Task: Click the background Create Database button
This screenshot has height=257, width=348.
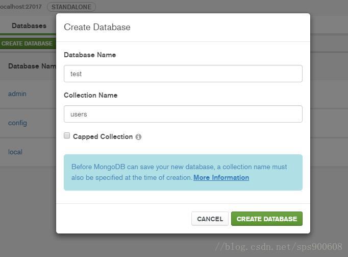Action: [27, 43]
